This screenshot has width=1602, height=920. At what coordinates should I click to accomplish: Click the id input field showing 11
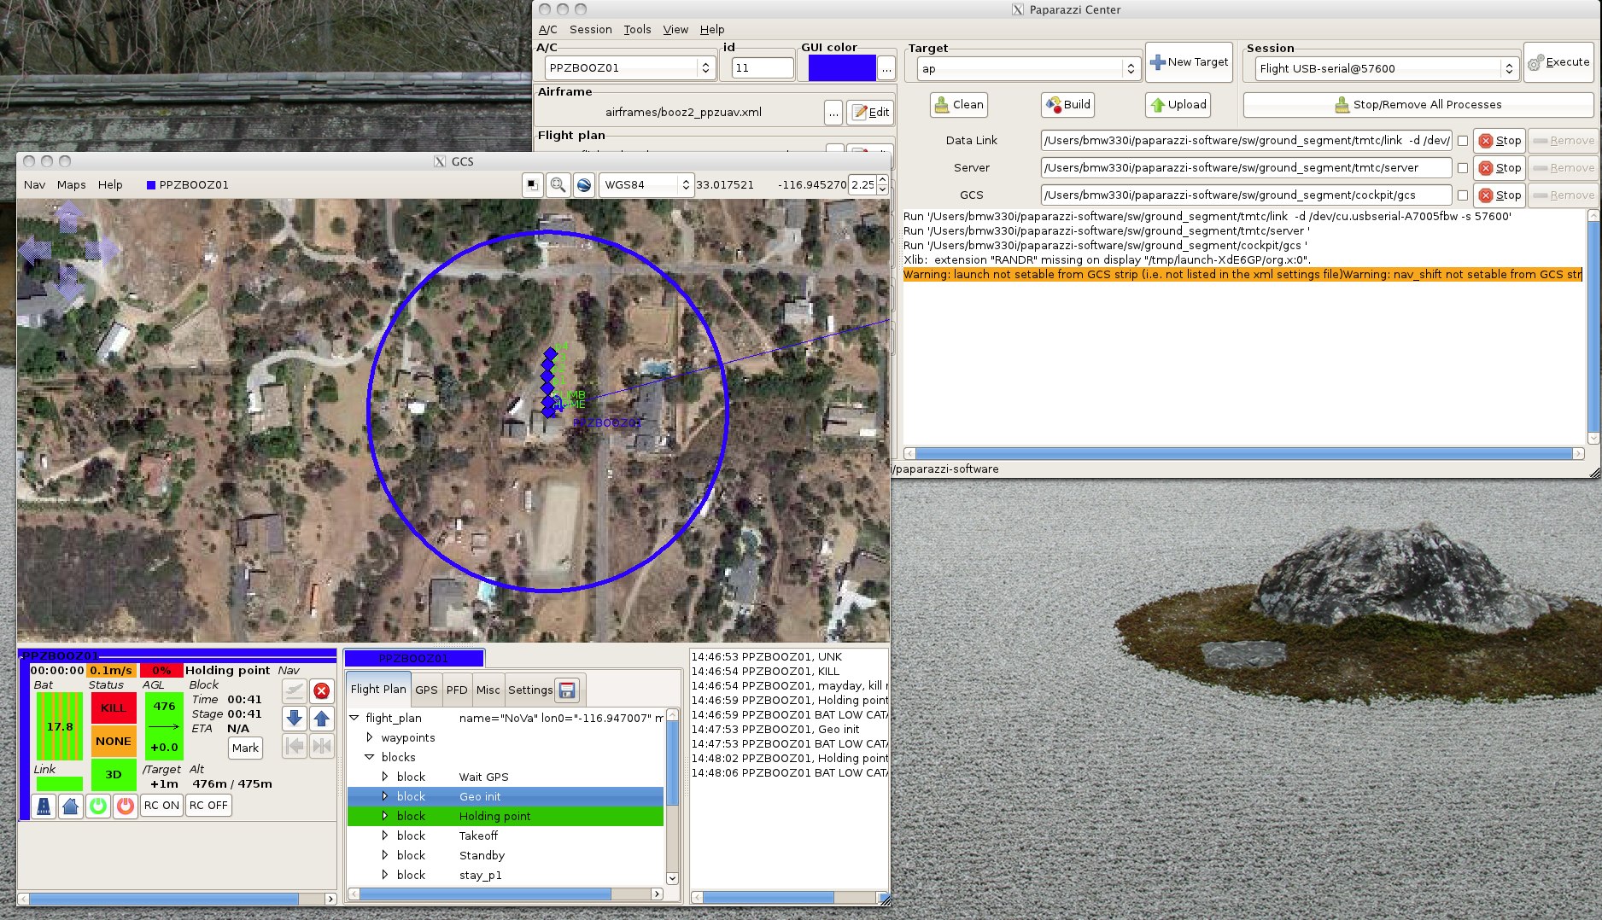tap(763, 67)
